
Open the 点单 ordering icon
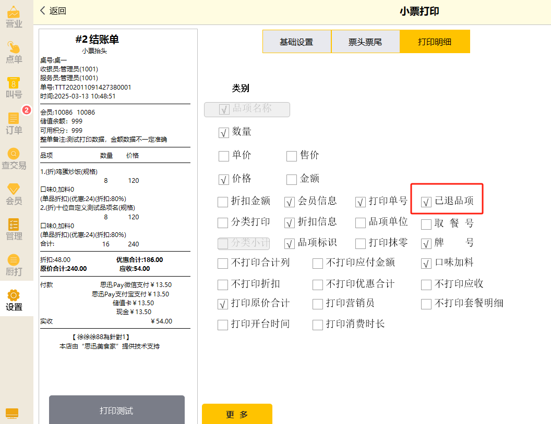[x=14, y=53]
